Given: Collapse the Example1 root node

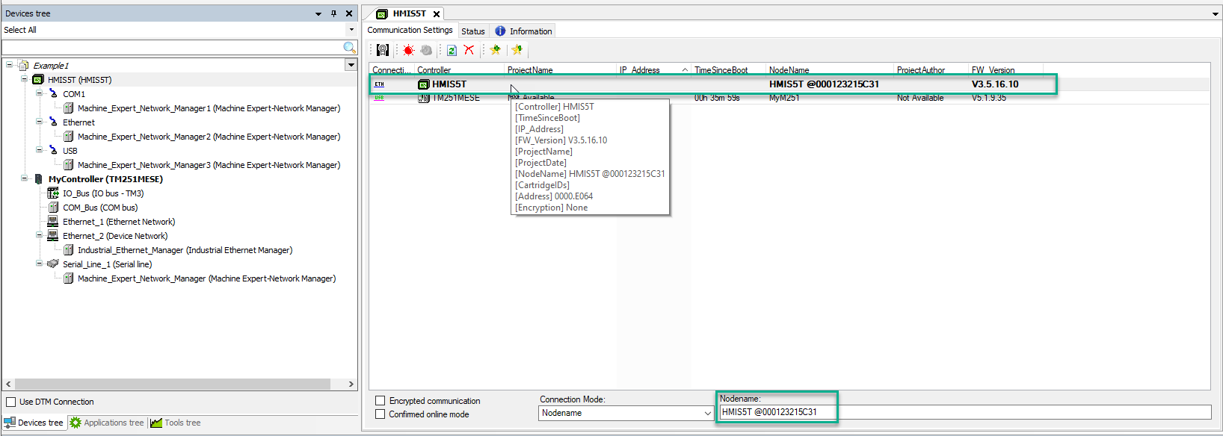Looking at the screenshot, I should tap(9, 65).
